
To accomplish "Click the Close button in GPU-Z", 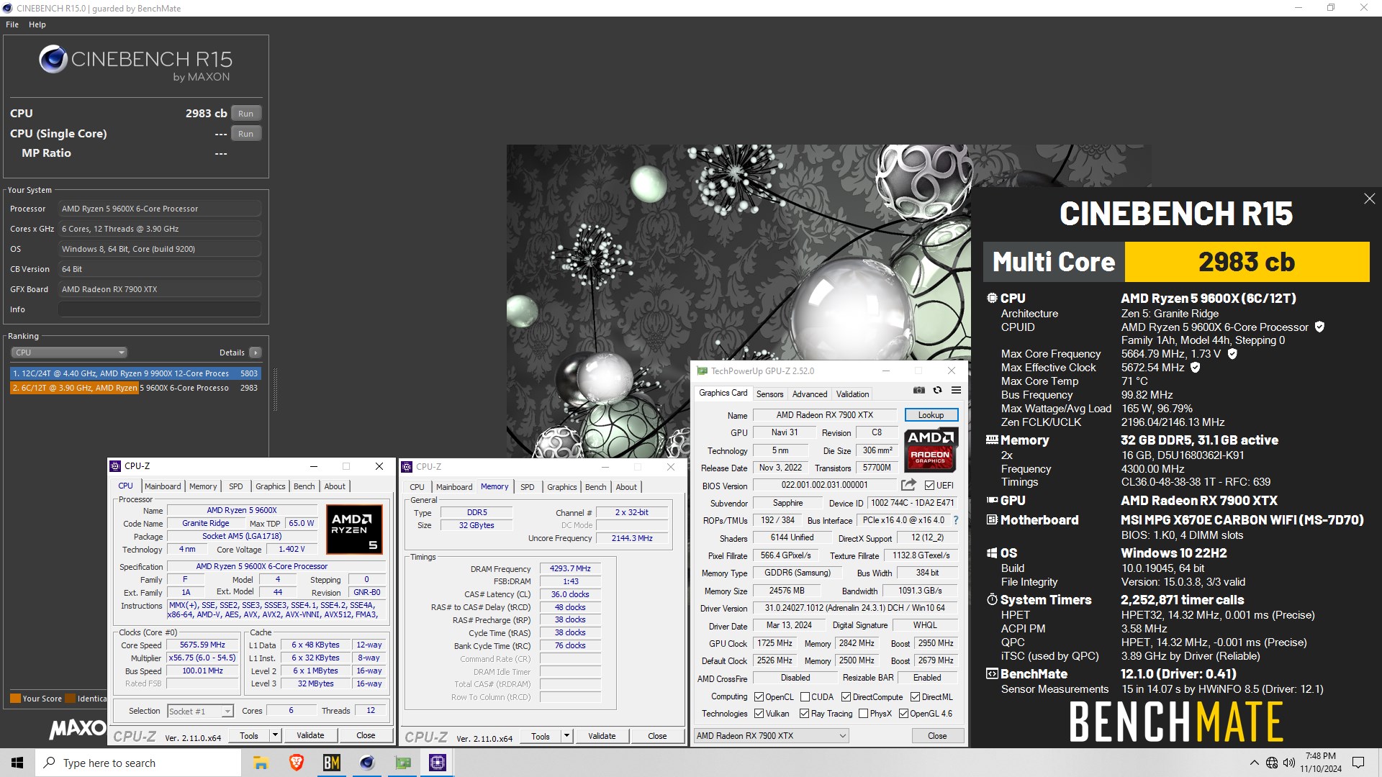I will (x=937, y=736).
